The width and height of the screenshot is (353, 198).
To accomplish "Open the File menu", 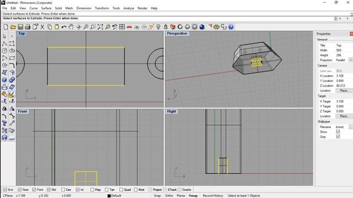I will pos(4,8).
